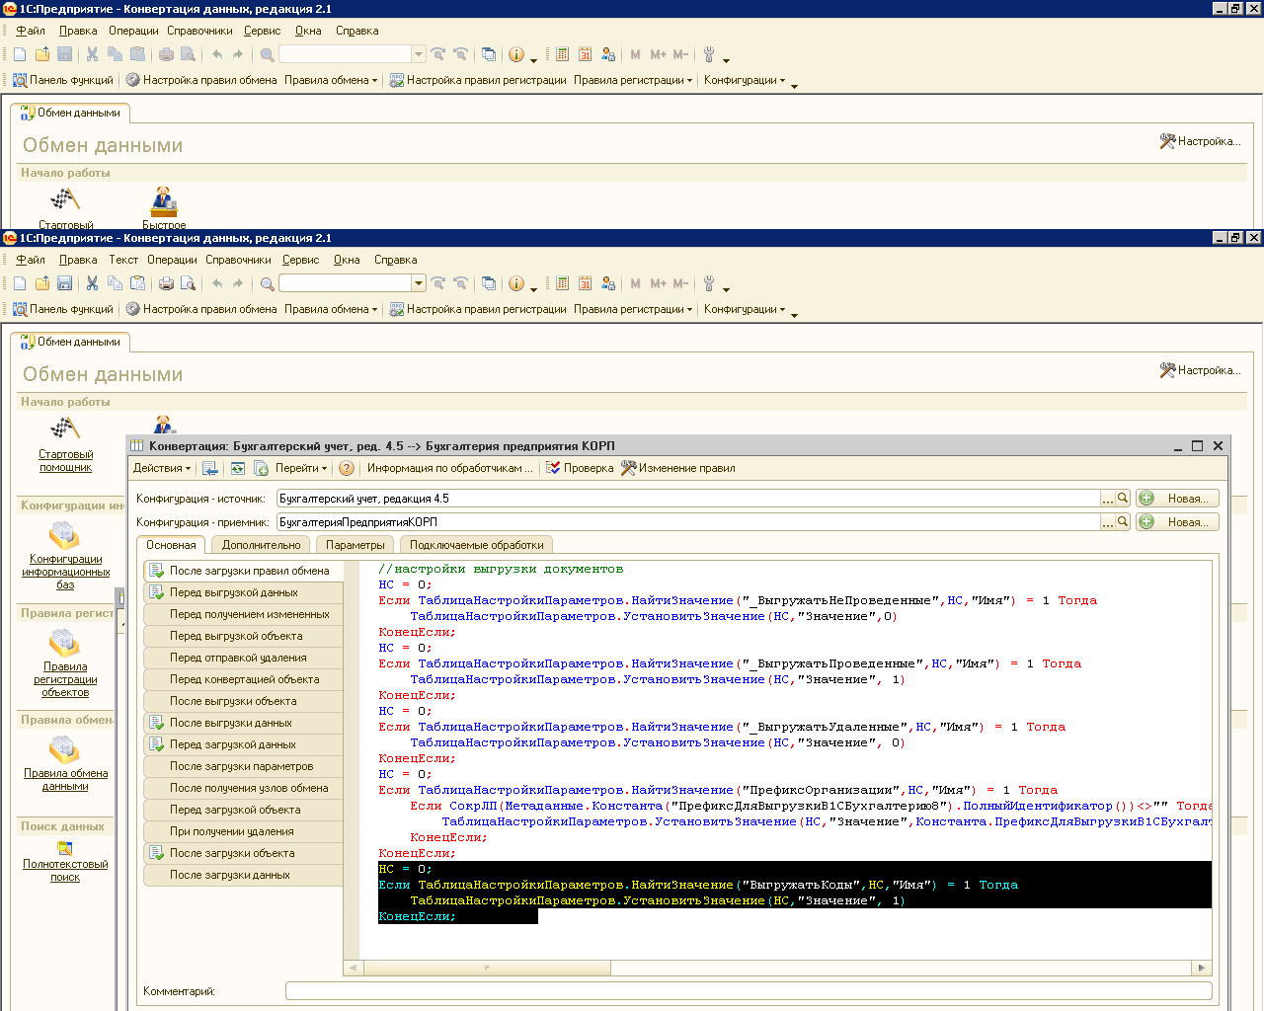Open Правила регистрации объектов link
The width and height of the screenshot is (1264, 1011).
[65, 679]
